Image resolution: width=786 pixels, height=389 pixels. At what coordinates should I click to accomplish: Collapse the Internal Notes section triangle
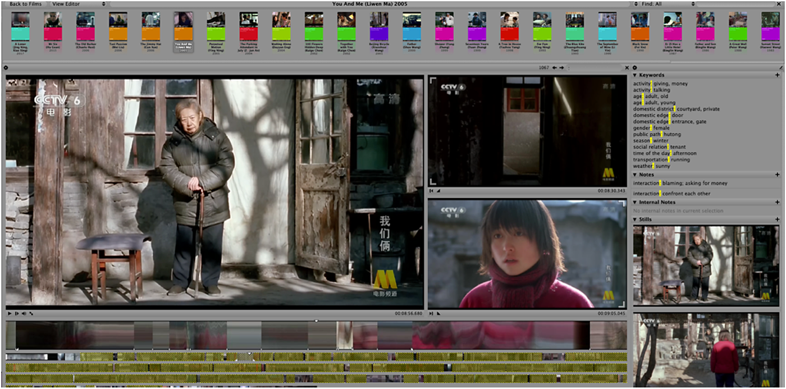coord(636,202)
